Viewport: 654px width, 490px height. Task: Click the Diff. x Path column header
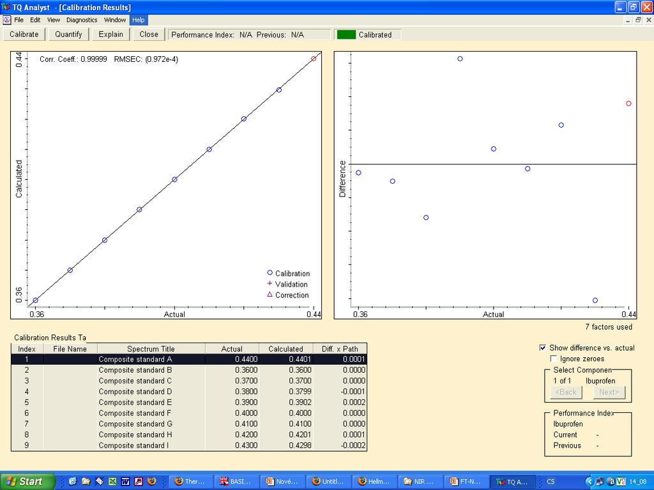(340, 349)
